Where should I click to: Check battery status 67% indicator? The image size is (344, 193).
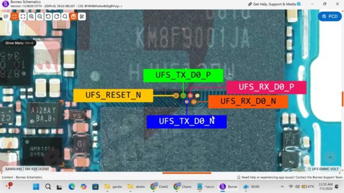[308, 187]
